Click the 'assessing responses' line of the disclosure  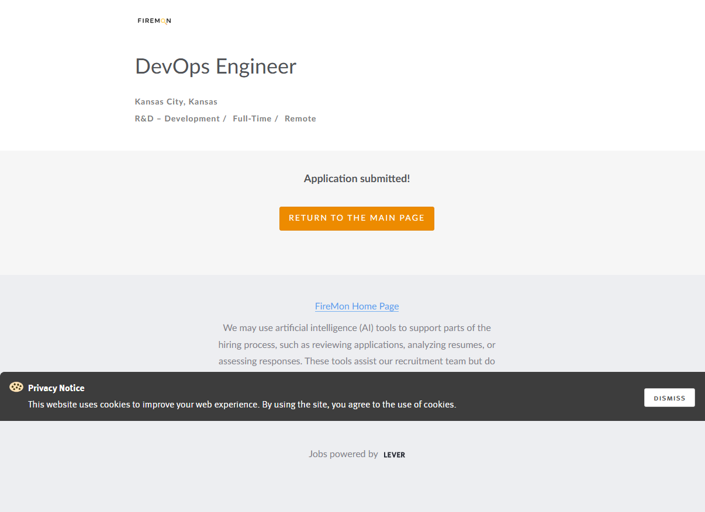pos(357,361)
